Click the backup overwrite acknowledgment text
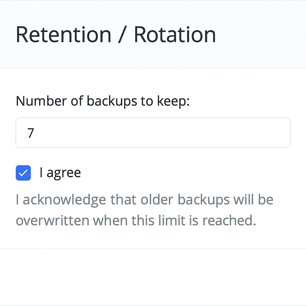306x306 pixels. click(144, 210)
